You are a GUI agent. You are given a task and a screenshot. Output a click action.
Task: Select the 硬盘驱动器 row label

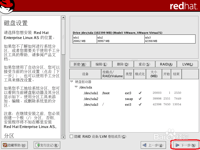(83, 82)
